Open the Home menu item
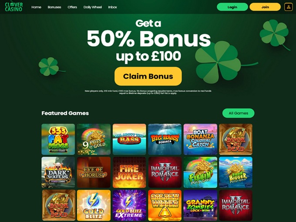 [x=36, y=7]
